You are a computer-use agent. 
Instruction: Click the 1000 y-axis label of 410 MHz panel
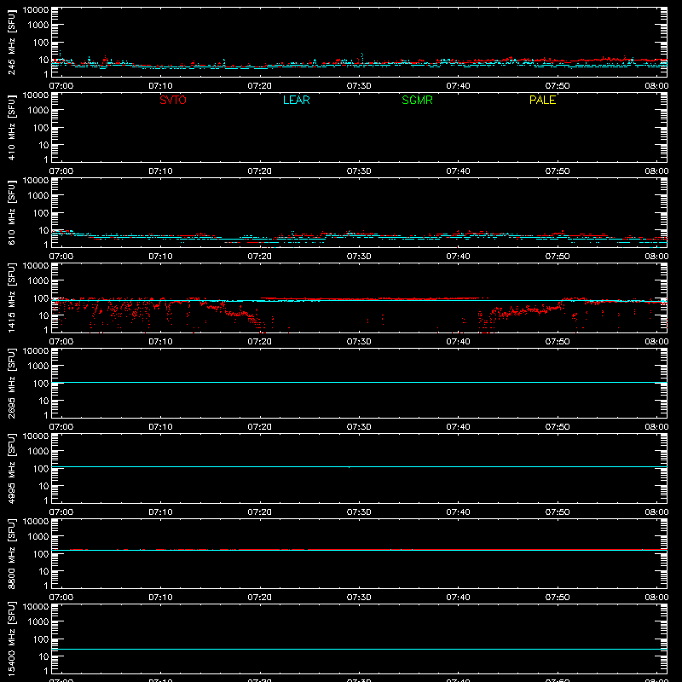click(38, 111)
